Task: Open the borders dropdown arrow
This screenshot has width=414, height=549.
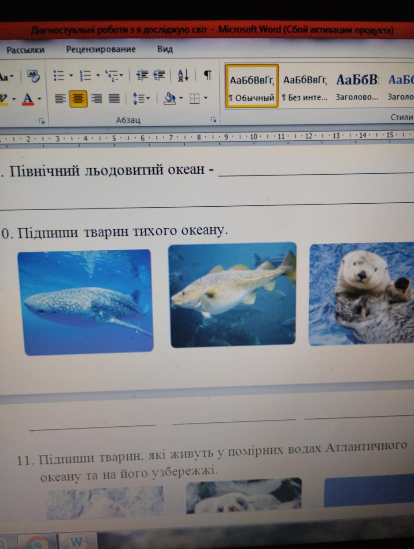Action: [x=206, y=98]
